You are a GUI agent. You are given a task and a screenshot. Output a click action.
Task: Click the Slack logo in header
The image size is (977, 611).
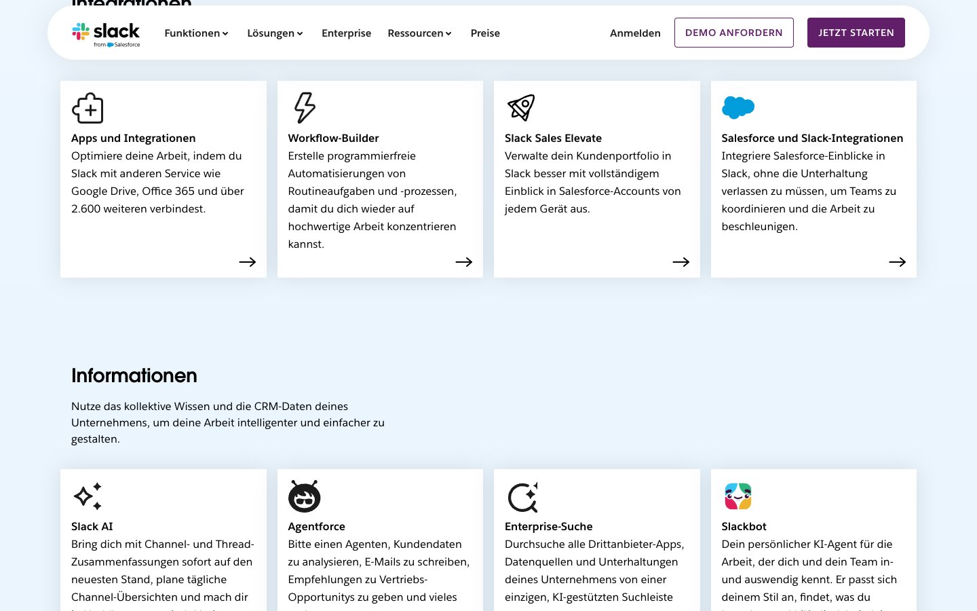(106, 33)
